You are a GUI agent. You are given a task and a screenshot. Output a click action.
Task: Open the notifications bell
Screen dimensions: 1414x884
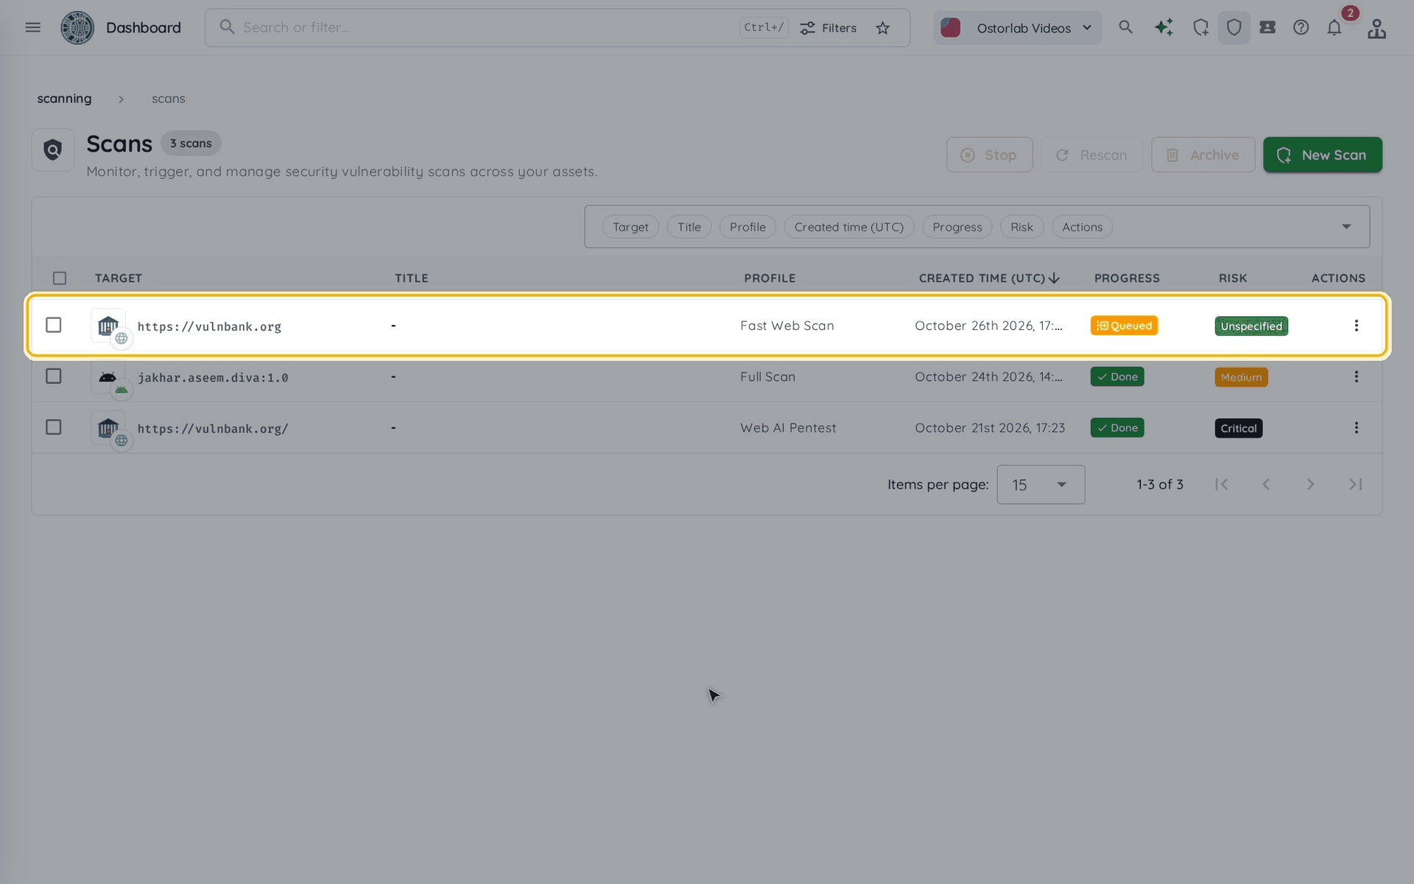click(x=1334, y=28)
